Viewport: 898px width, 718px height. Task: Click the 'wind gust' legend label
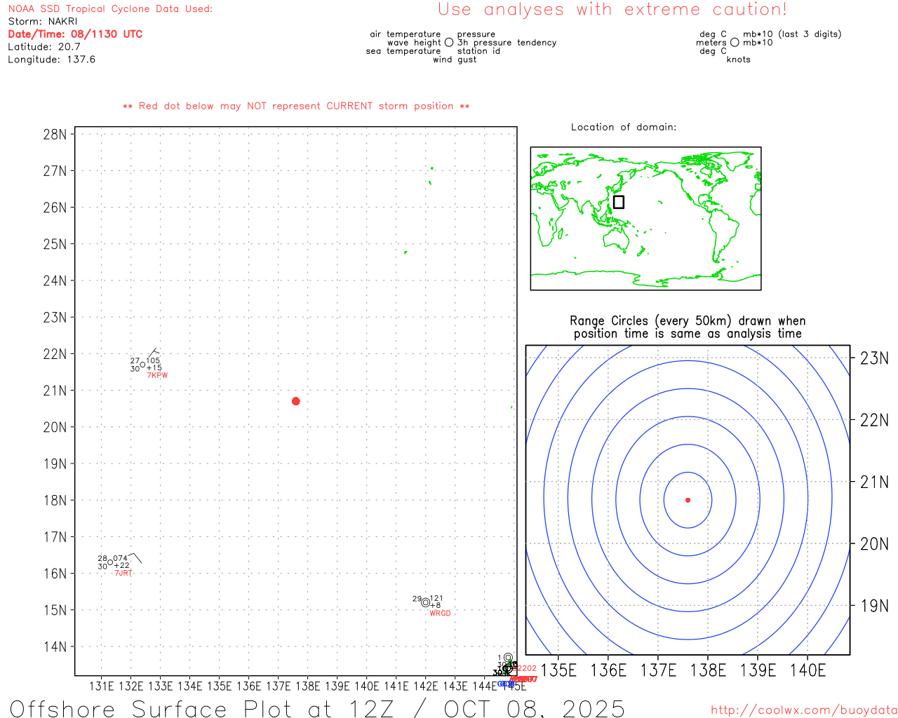point(455,60)
